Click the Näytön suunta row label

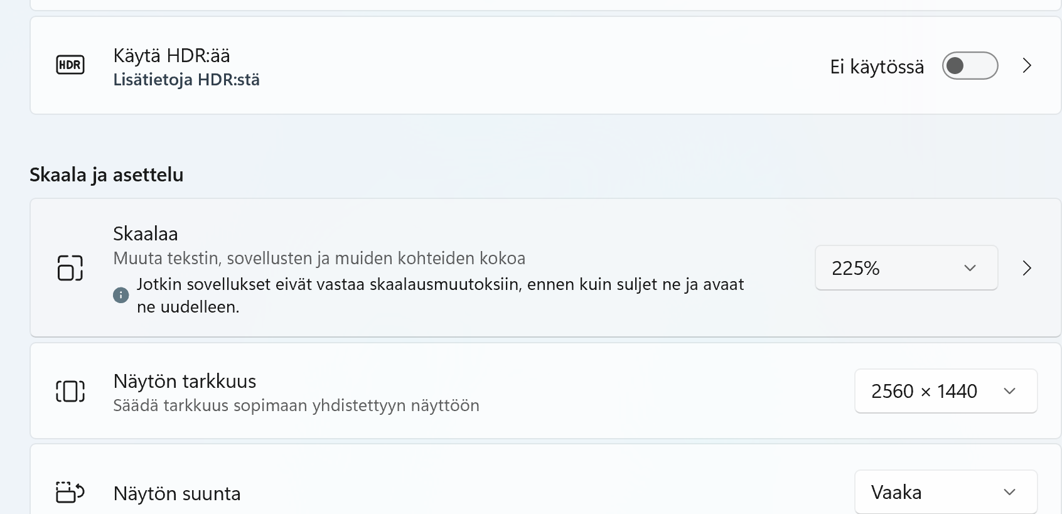177,493
